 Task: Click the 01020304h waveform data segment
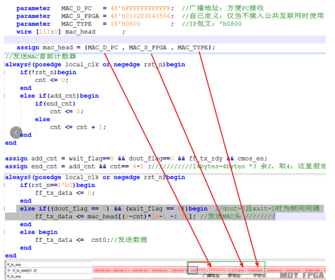coord(236,271)
